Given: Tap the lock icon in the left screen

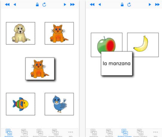Looking at the screenshot, I should click(x=37, y=4).
